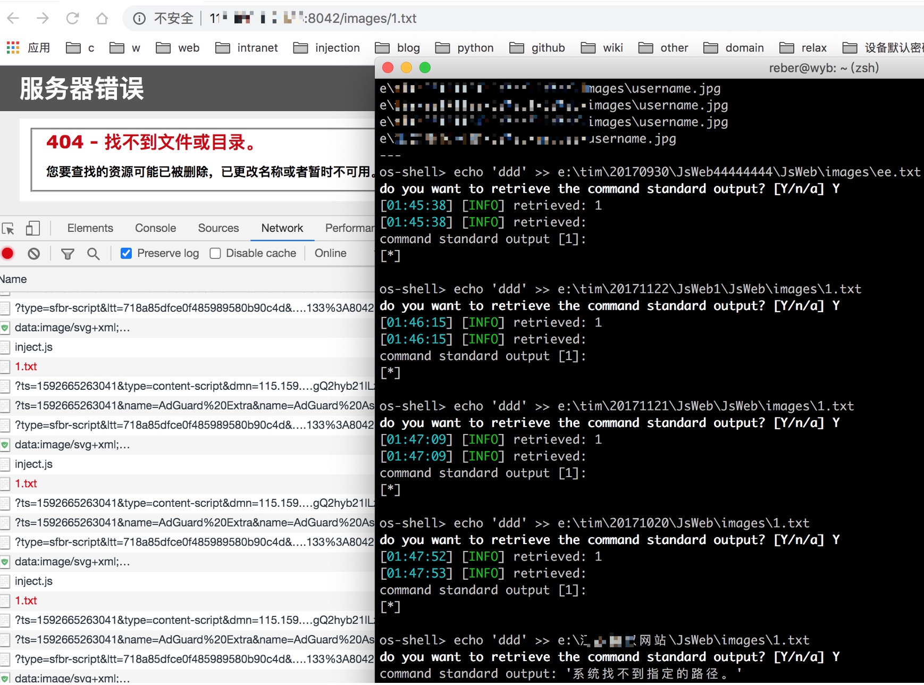
Task: Click the browser forward arrow
Action: click(x=43, y=19)
